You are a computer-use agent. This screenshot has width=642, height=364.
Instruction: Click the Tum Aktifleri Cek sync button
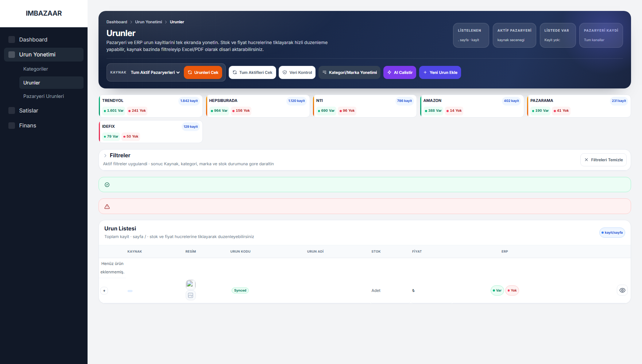tap(252, 72)
